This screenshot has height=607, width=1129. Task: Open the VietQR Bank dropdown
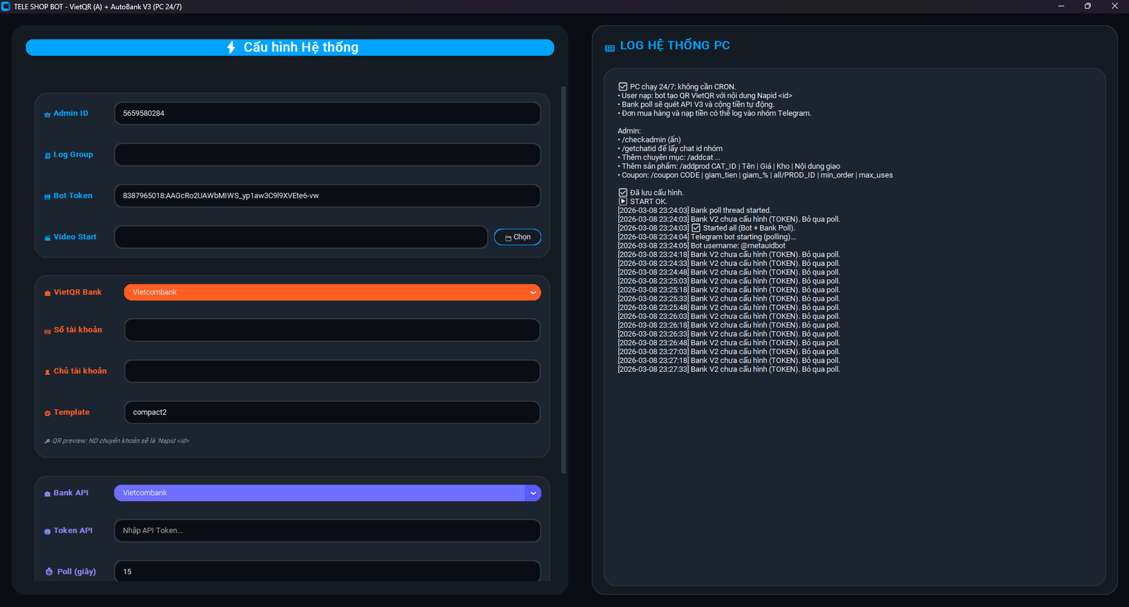[332, 292]
